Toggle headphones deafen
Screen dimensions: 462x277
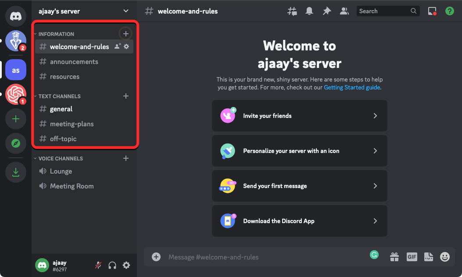[x=112, y=265]
